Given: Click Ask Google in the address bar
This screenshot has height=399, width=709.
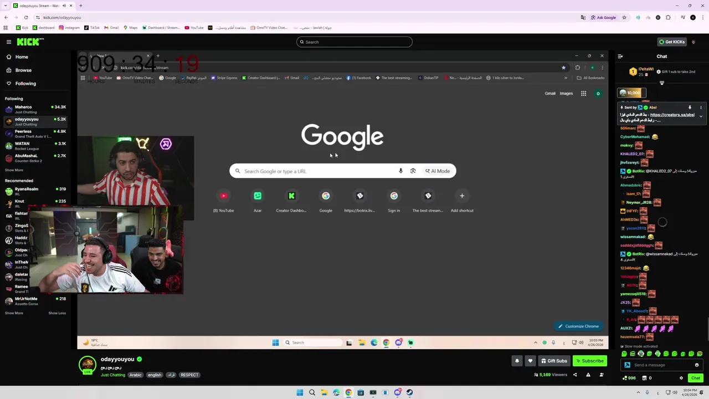Looking at the screenshot, I should click(603, 17).
